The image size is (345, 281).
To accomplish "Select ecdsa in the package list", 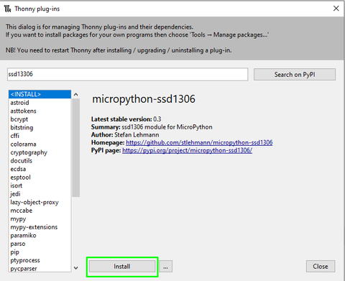I will point(40,169).
